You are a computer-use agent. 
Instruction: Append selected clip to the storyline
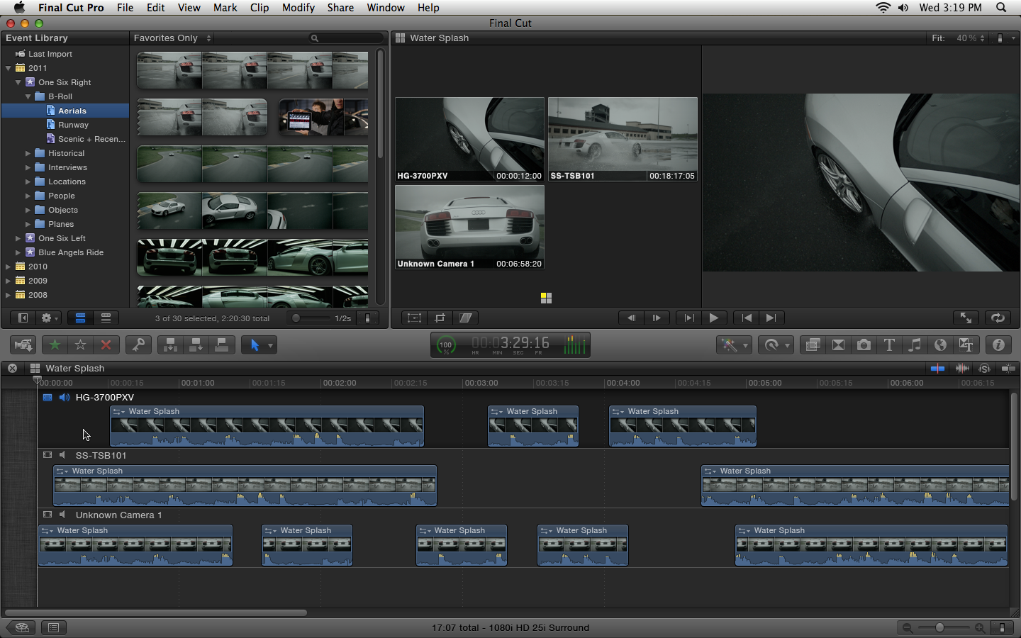click(x=222, y=345)
